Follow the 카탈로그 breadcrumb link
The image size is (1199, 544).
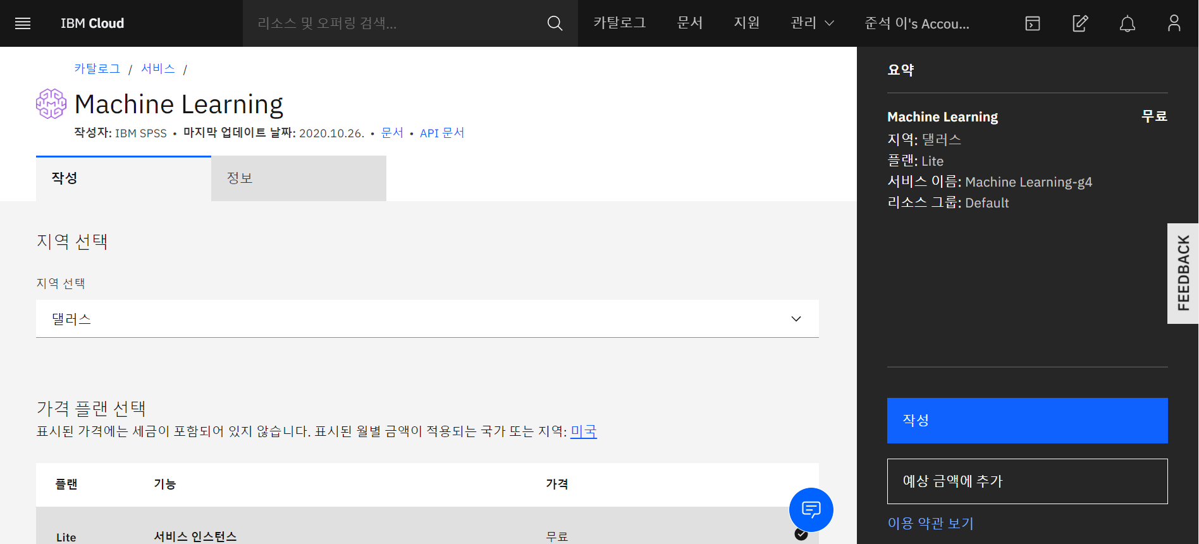(97, 68)
